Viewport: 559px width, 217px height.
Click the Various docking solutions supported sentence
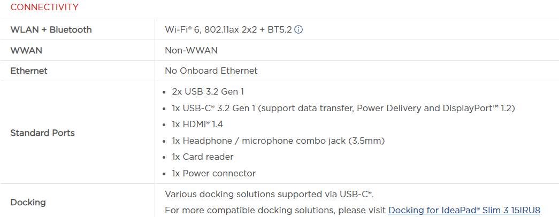point(269,193)
